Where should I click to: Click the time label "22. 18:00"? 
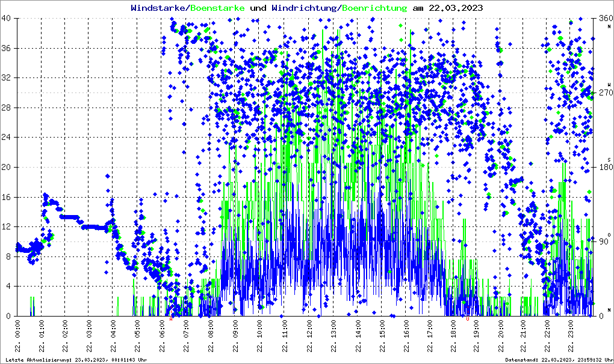click(x=453, y=336)
